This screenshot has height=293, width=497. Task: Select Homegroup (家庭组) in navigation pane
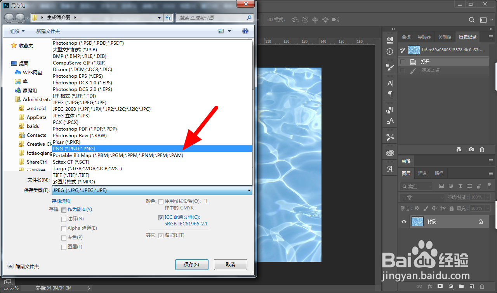pyautogui.click(x=26, y=90)
